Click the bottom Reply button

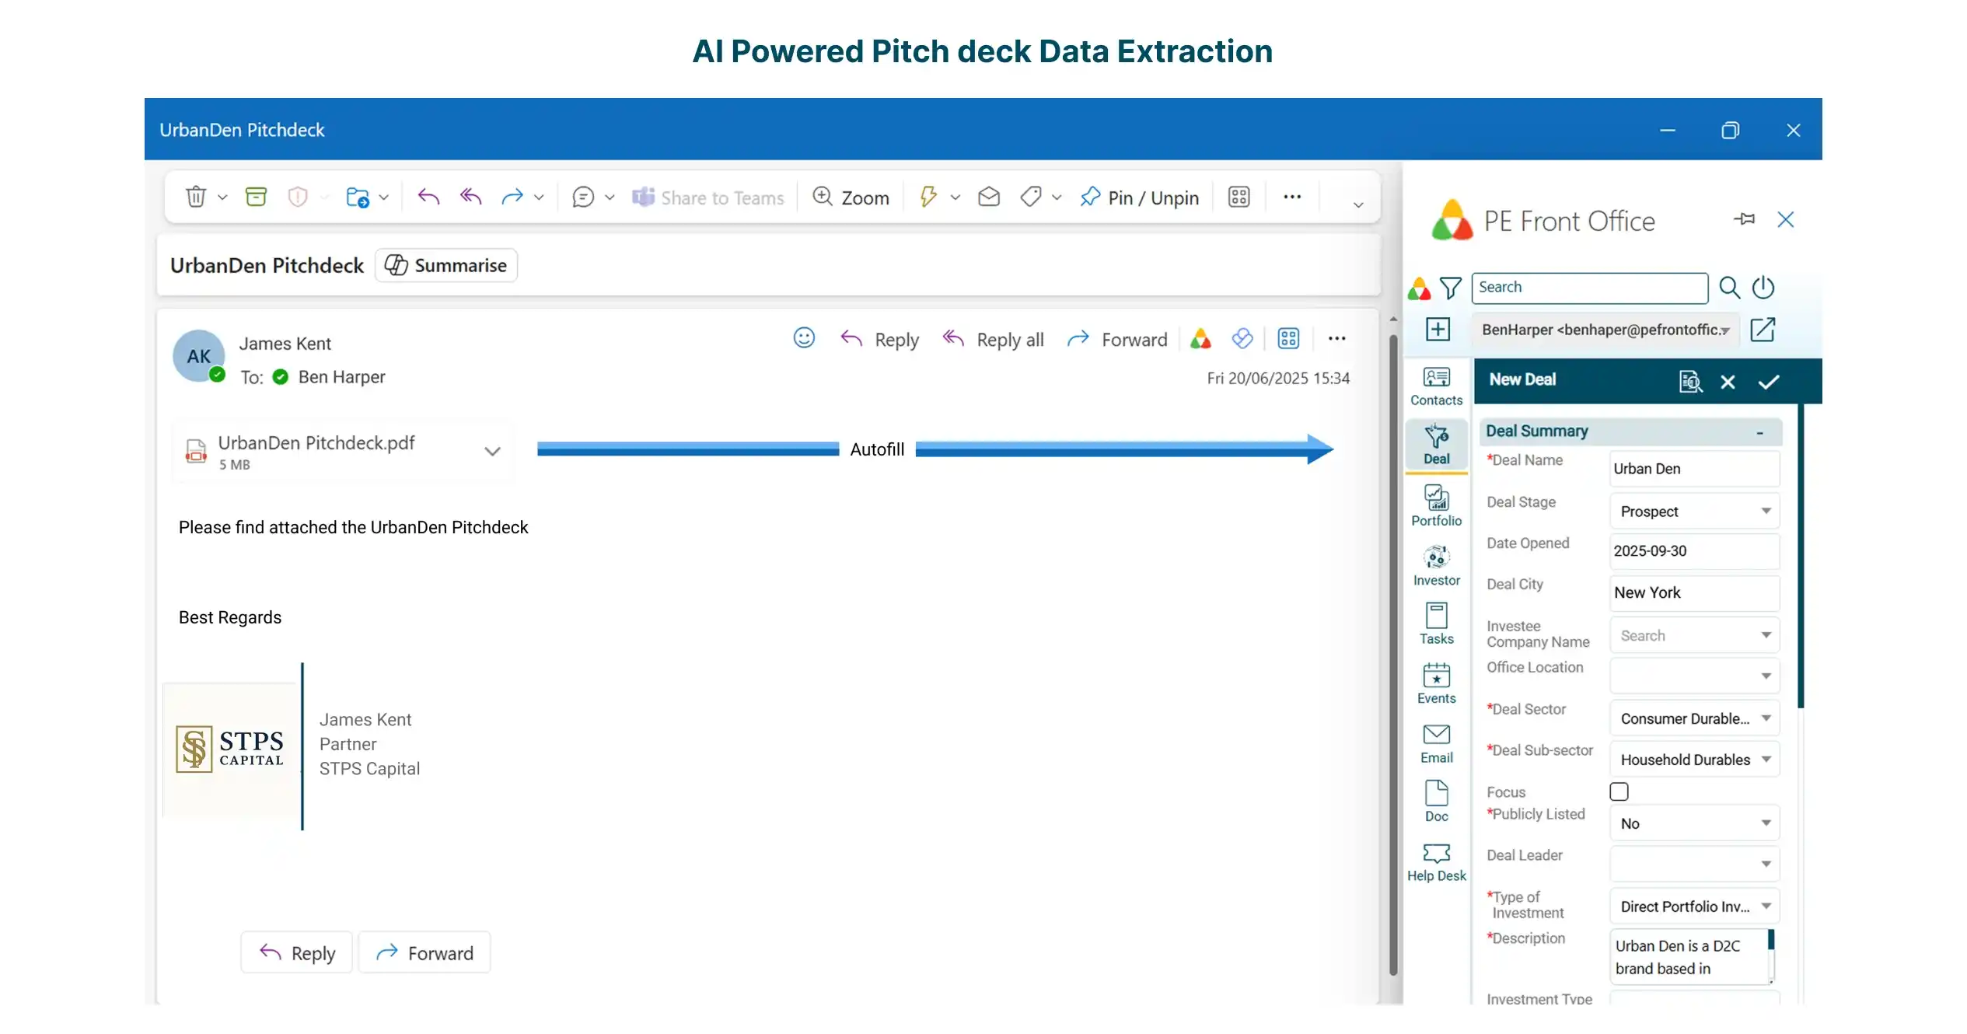pos(297,952)
